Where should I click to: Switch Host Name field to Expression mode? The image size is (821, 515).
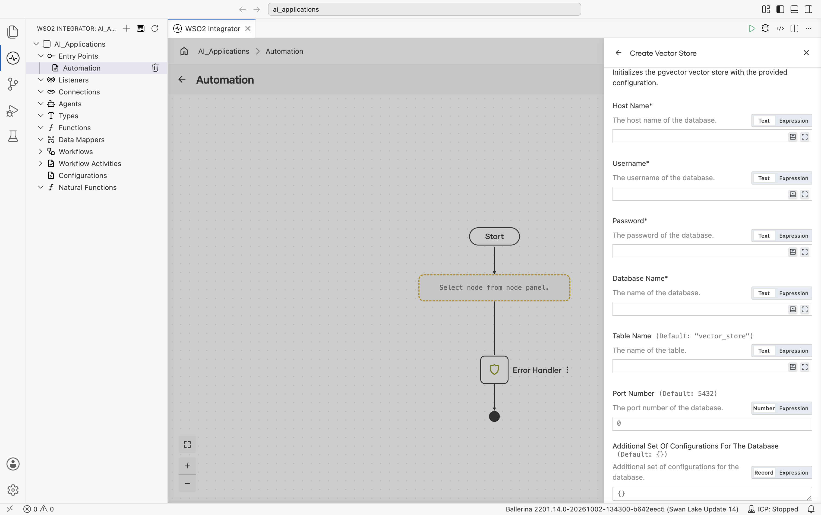click(x=793, y=120)
